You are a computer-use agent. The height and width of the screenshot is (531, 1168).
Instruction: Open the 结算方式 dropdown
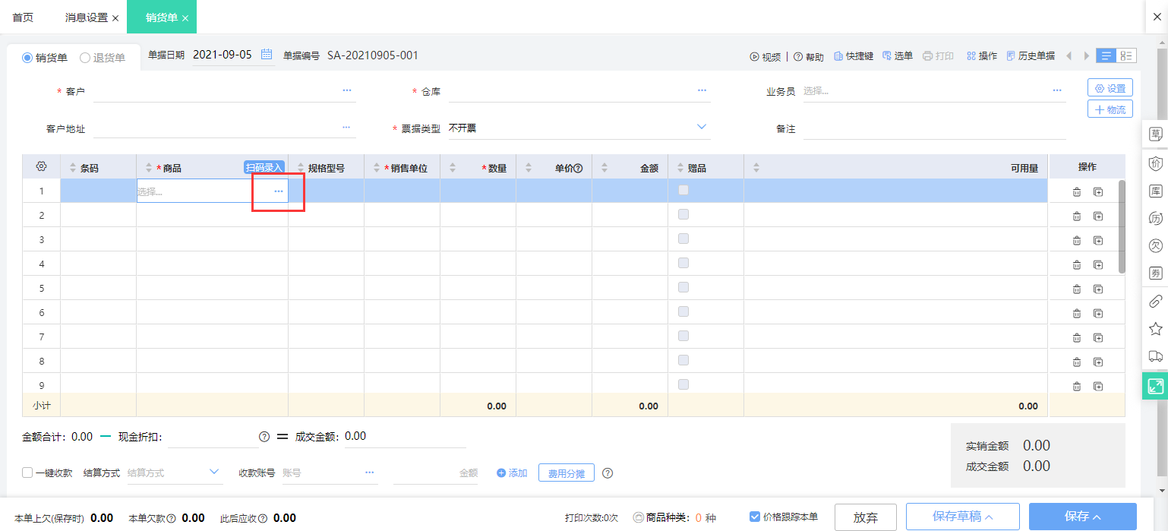tap(174, 473)
